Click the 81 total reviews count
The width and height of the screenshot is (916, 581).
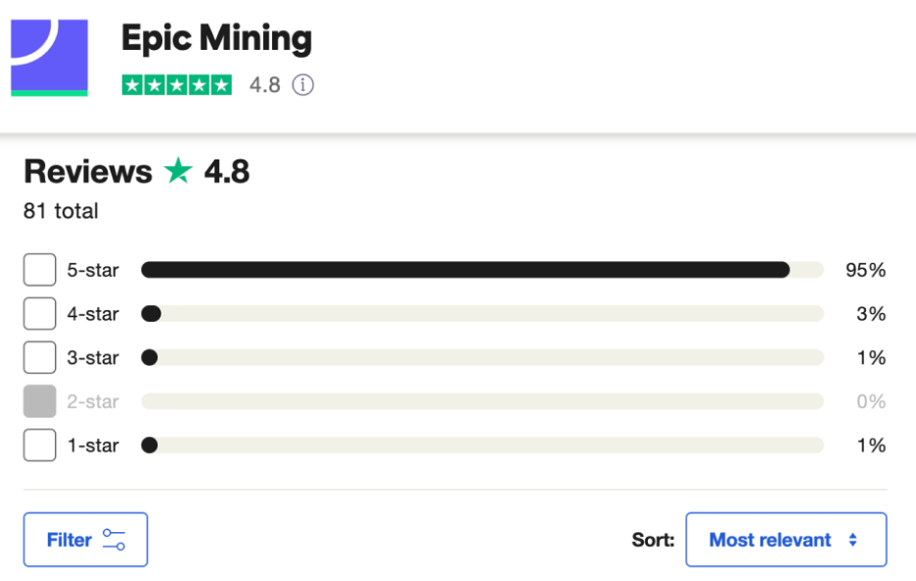[x=61, y=211]
